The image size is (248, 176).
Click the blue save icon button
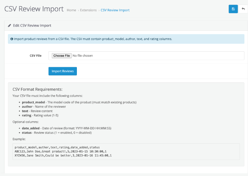(x=233, y=9)
